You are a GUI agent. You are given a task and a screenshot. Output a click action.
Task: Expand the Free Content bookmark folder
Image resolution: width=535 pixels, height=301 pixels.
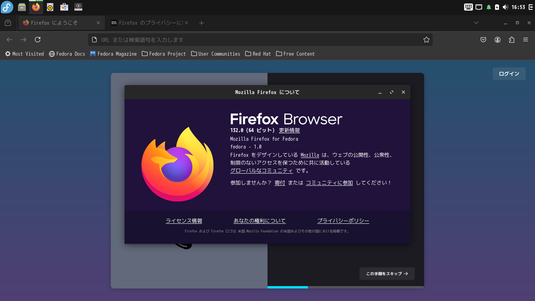(x=295, y=54)
